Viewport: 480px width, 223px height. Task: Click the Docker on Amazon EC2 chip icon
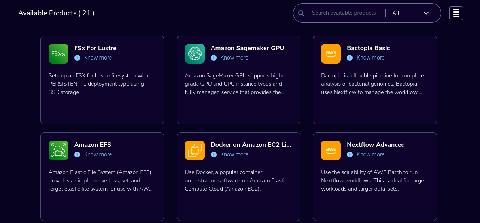[195, 150]
